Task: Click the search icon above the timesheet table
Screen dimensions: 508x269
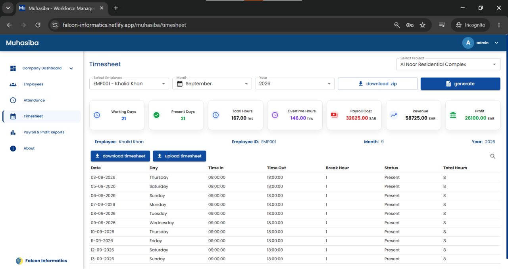Action: 493,156
